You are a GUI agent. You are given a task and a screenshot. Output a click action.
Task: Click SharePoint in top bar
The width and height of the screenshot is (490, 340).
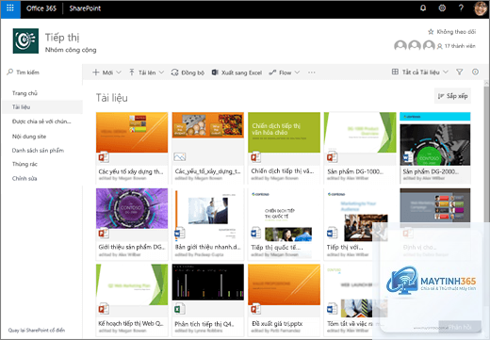click(85, 8)
